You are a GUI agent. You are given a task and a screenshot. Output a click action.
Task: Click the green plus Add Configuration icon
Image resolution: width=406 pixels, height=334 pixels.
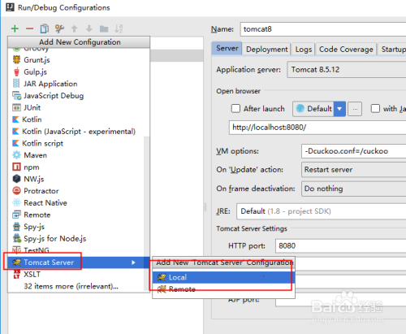click(x=15, y=28)
